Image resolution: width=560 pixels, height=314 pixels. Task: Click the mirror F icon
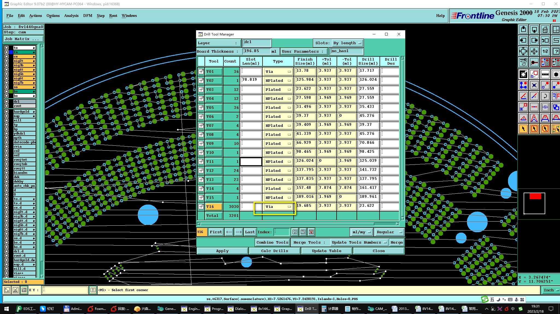[556, 96]
